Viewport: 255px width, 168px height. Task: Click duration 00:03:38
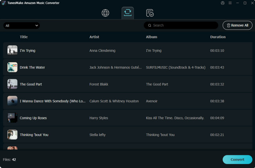(x=217, y=101)
